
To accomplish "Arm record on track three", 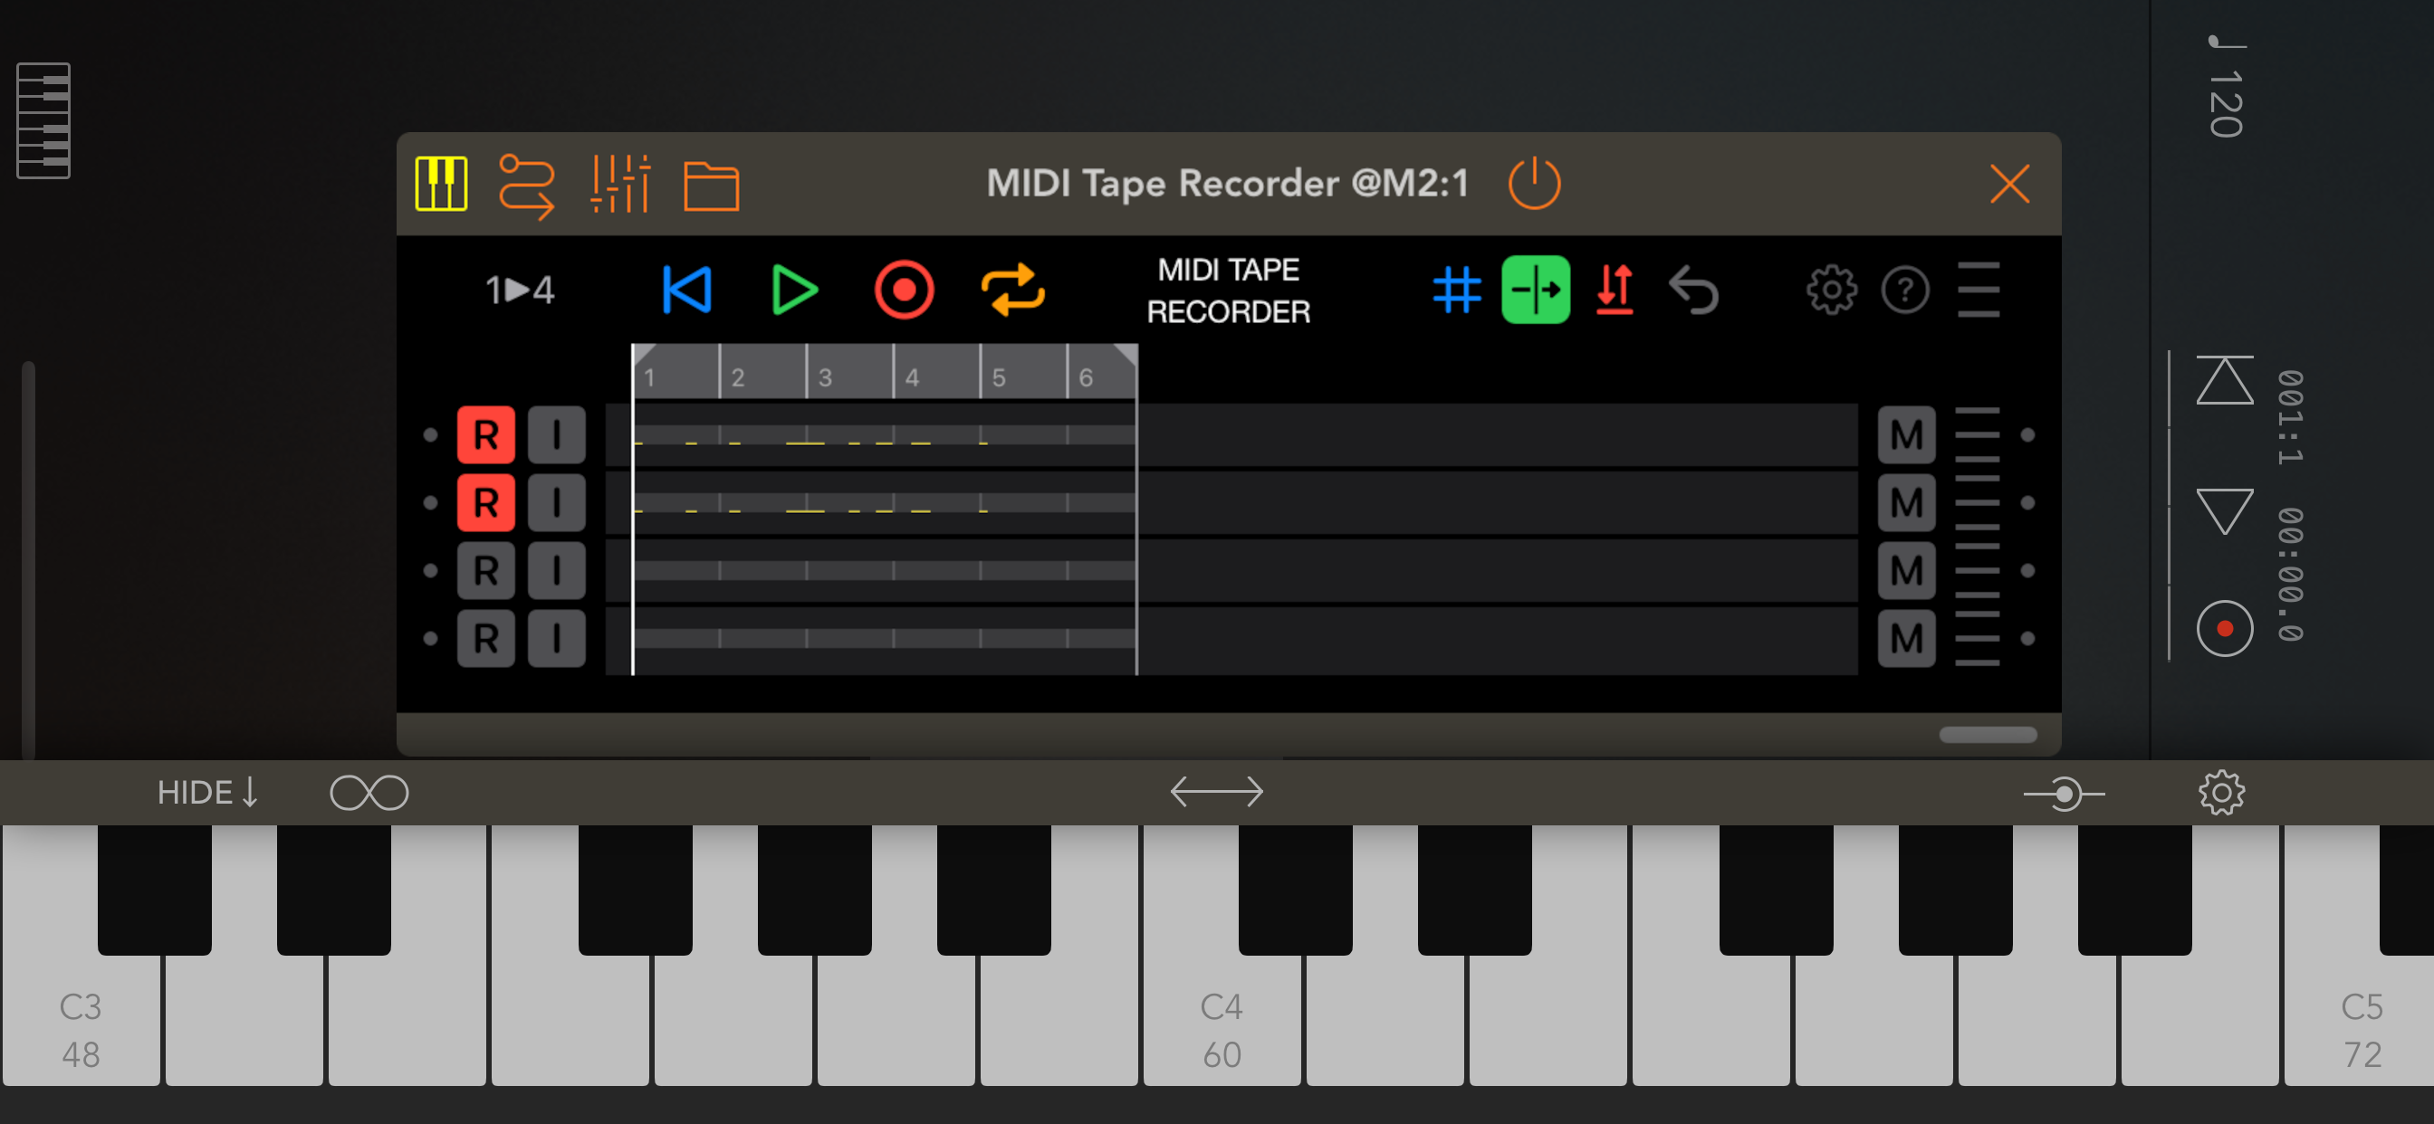I will coord(485,570).
